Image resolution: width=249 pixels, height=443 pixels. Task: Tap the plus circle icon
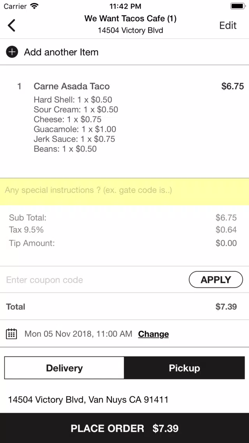(12, 52)
